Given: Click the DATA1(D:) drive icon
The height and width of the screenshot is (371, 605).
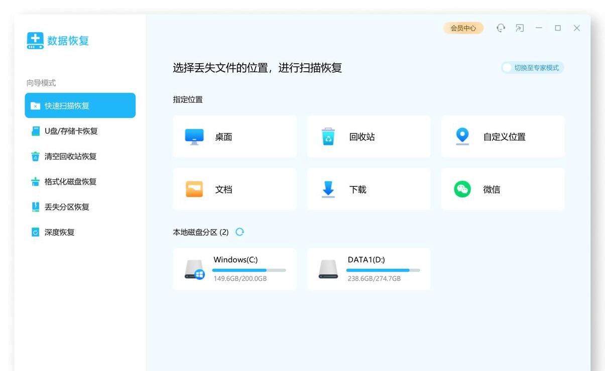Looking at the screenshot, I should [328, 269].
